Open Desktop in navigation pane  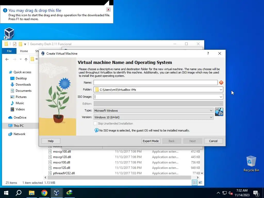(21, 78)
